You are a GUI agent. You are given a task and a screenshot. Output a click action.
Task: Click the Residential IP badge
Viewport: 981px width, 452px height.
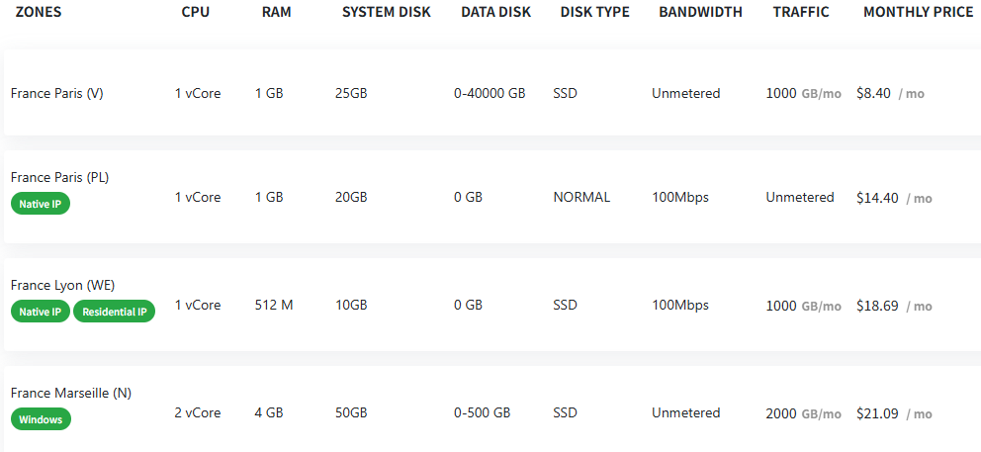point(114,312)
